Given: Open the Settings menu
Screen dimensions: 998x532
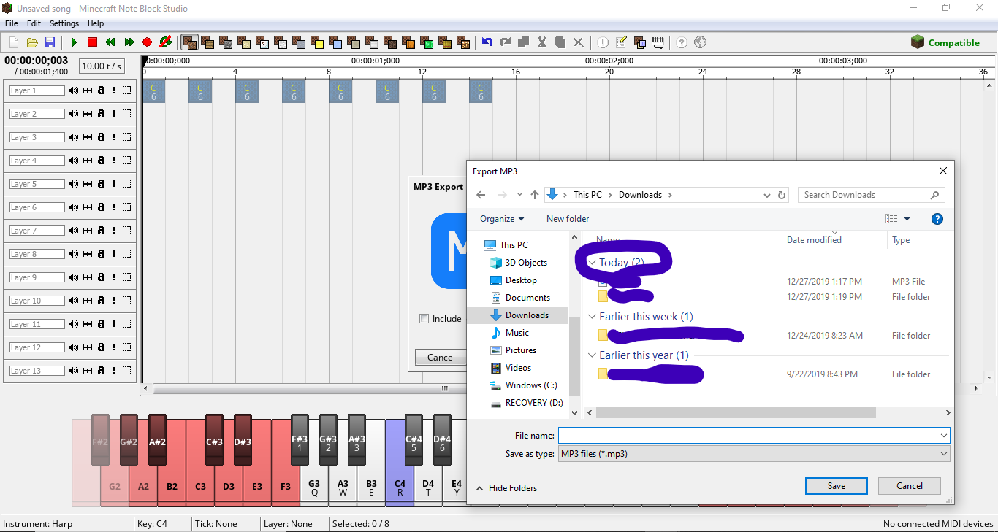Looking at the screenshot, I should coord(64,23).
